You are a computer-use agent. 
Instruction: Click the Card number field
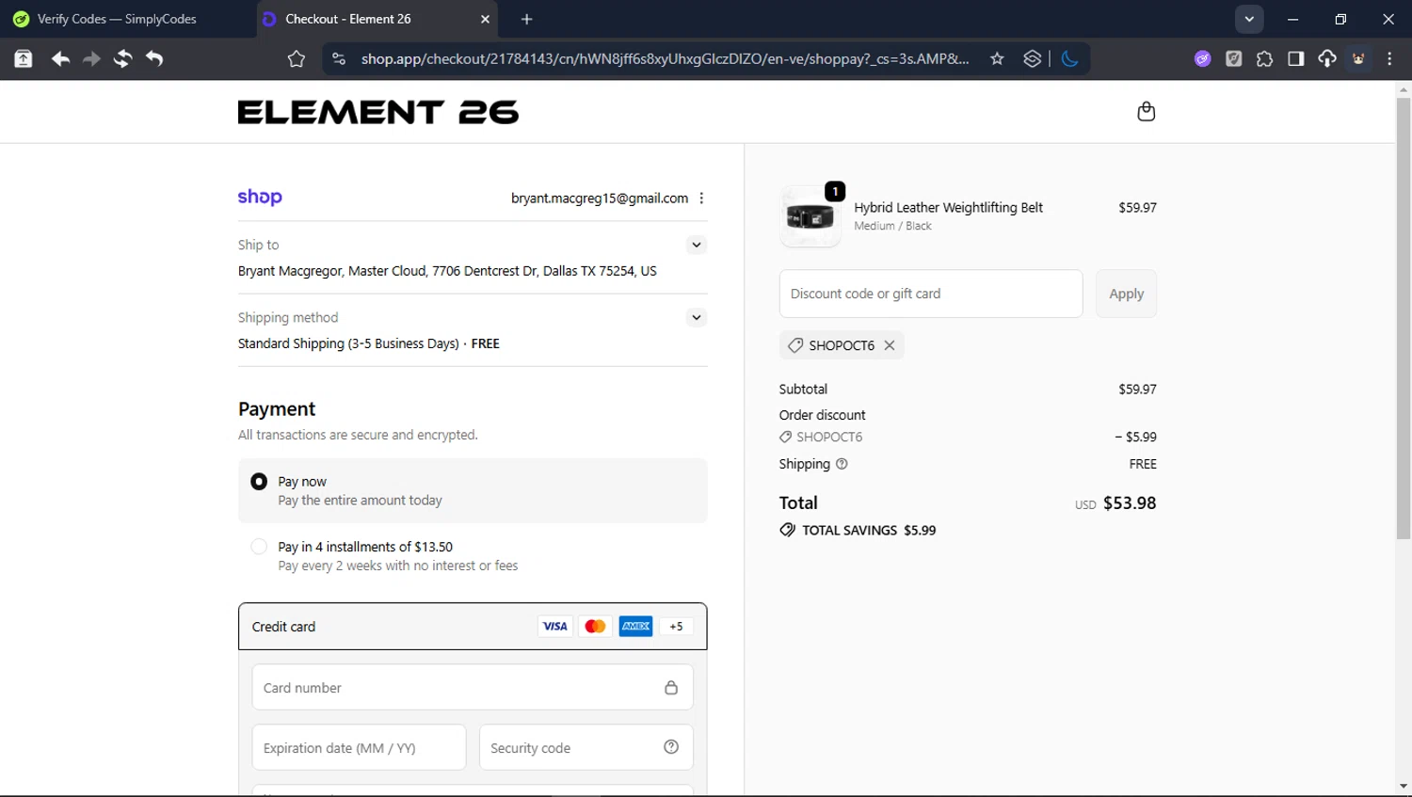(473, 688)
